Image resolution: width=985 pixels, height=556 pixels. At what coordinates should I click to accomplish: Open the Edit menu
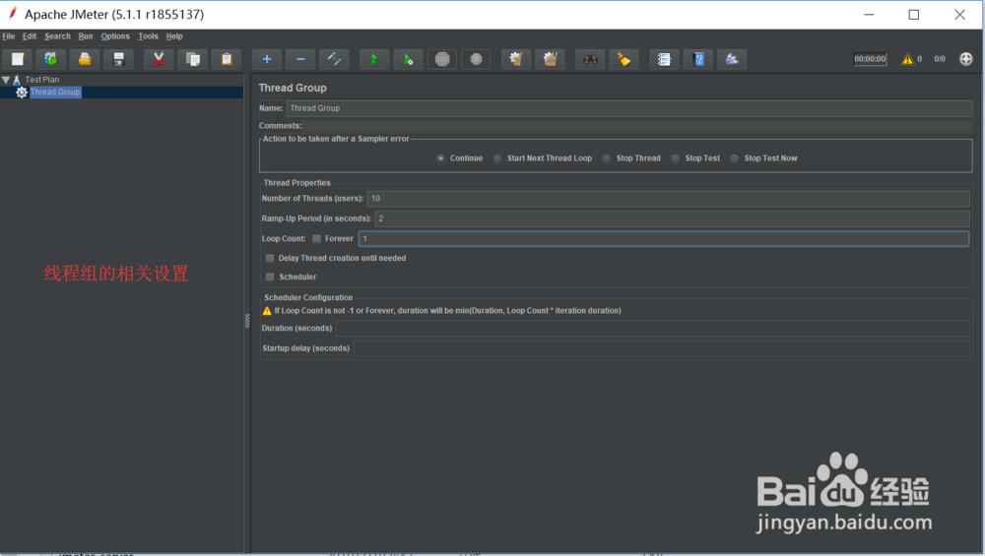coord(30,36)
